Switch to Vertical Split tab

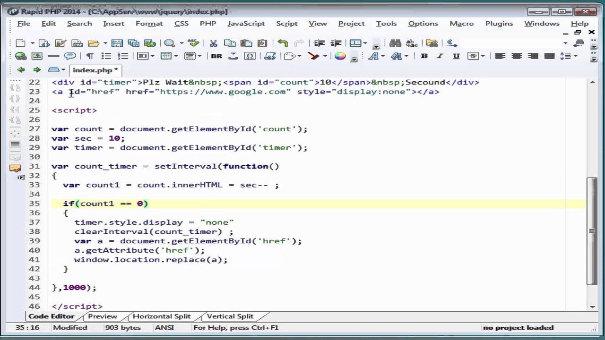tap(230, 316)
